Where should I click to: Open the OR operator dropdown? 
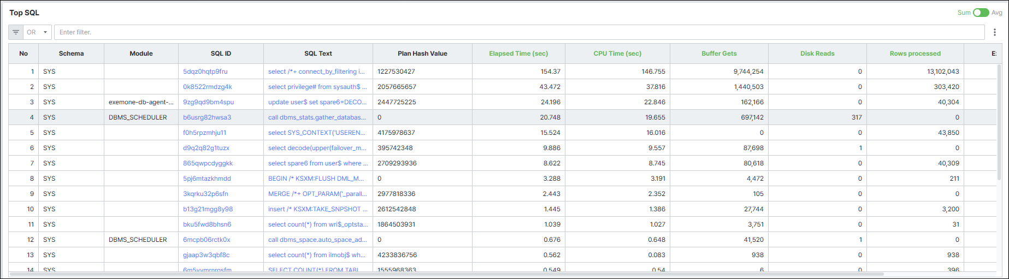37,32
